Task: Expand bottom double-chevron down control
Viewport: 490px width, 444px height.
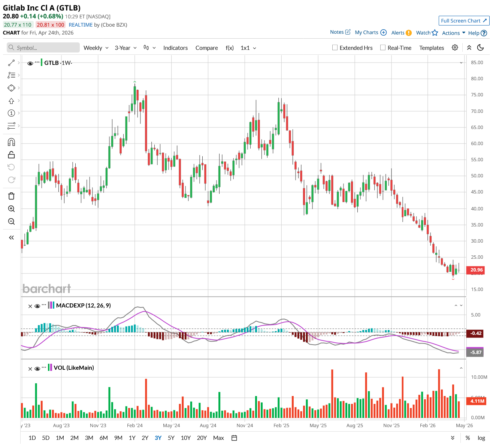Action: tap(453, 438)
